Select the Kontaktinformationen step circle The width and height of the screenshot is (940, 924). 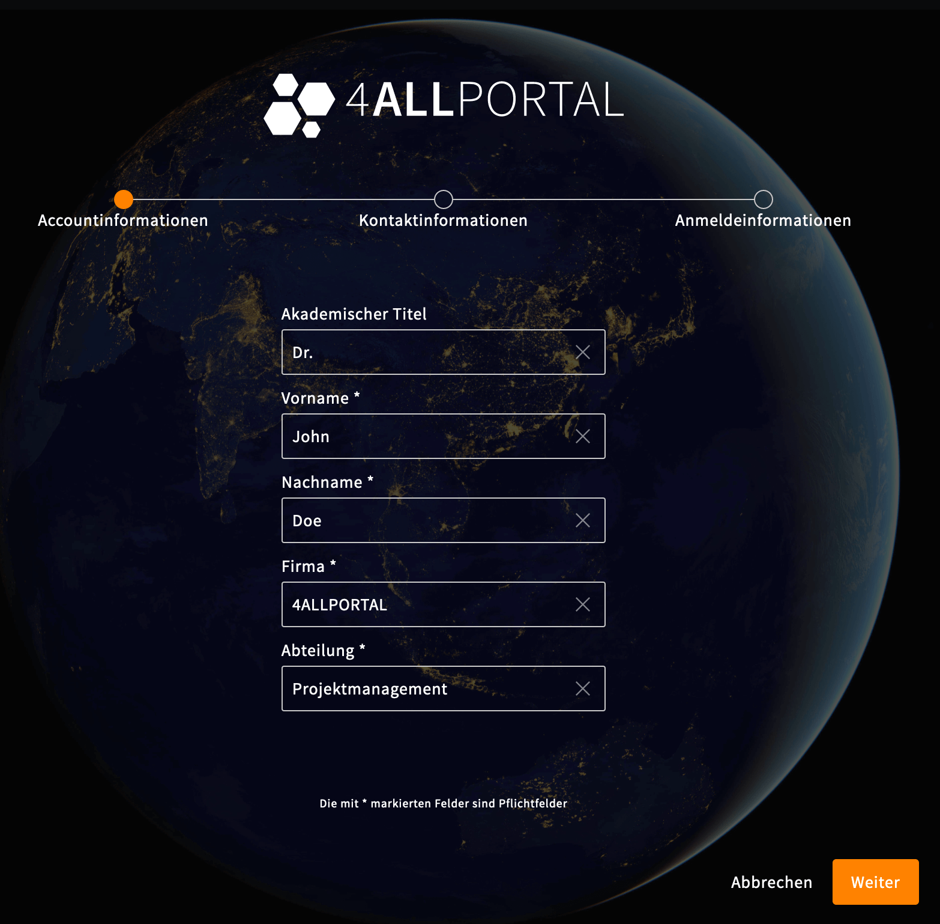[444, 199]
